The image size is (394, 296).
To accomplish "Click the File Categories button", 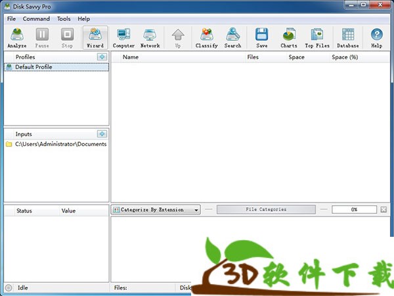I will click(x=266, y=209).
